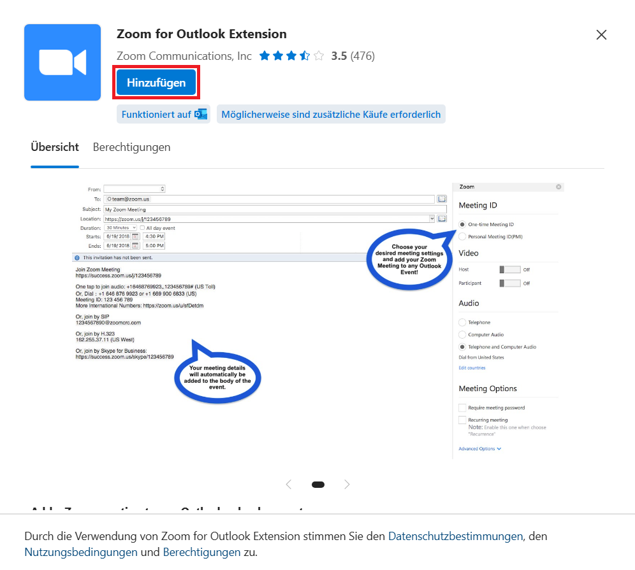635x570 pixels.
Task: Click the '3.5 (476)' rating text
Action: (353, 56)
